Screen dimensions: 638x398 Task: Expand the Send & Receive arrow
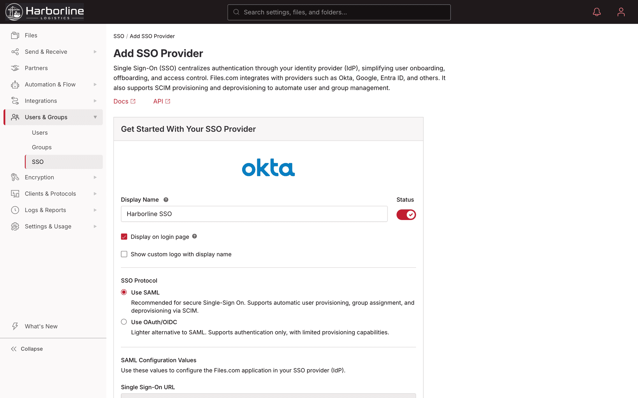95,52
